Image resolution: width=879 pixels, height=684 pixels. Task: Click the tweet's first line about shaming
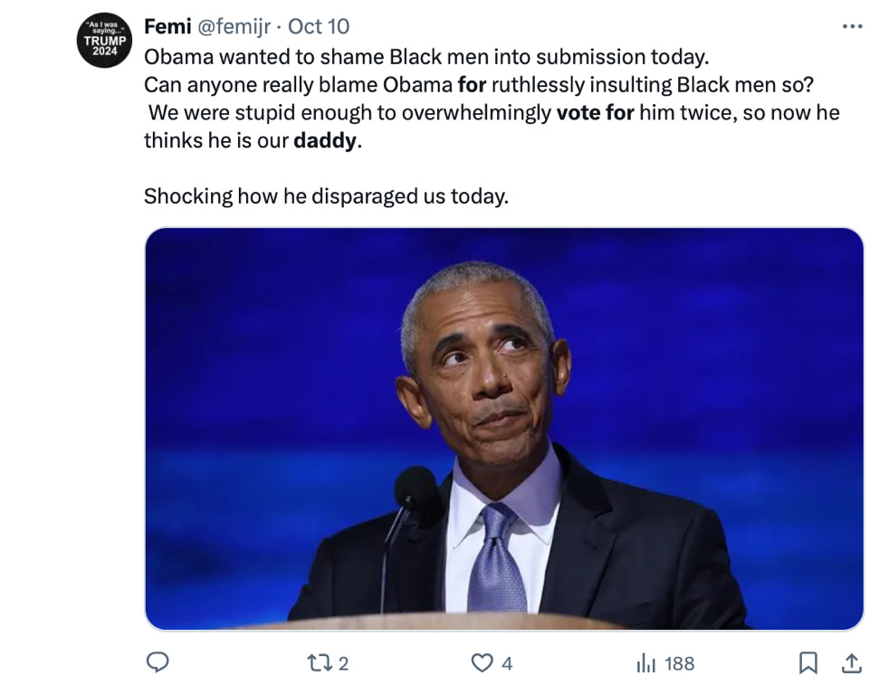(x=425, y=56)
